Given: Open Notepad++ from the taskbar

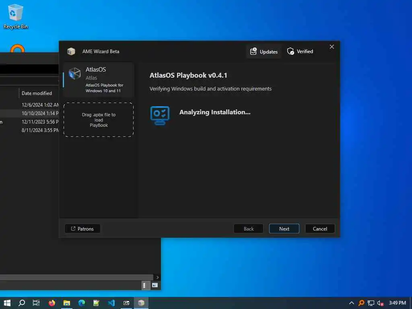Looking at the screenshot, I should [97, 303].
